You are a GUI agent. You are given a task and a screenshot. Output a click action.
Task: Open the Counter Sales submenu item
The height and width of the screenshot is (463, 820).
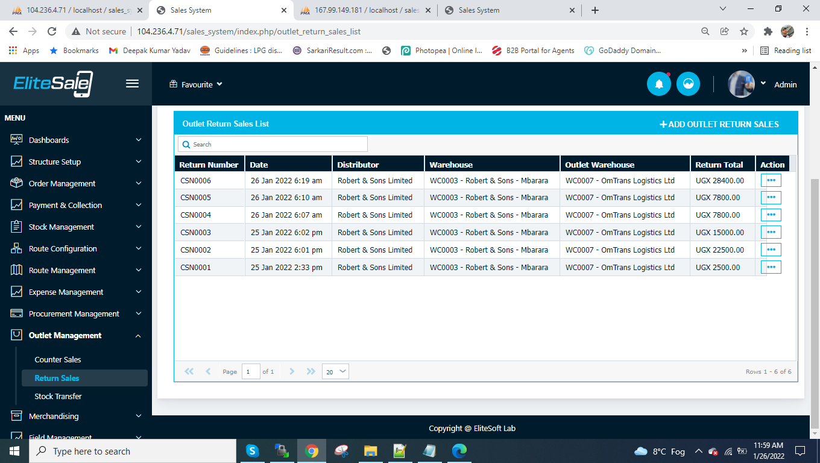(x=58, y=359)
